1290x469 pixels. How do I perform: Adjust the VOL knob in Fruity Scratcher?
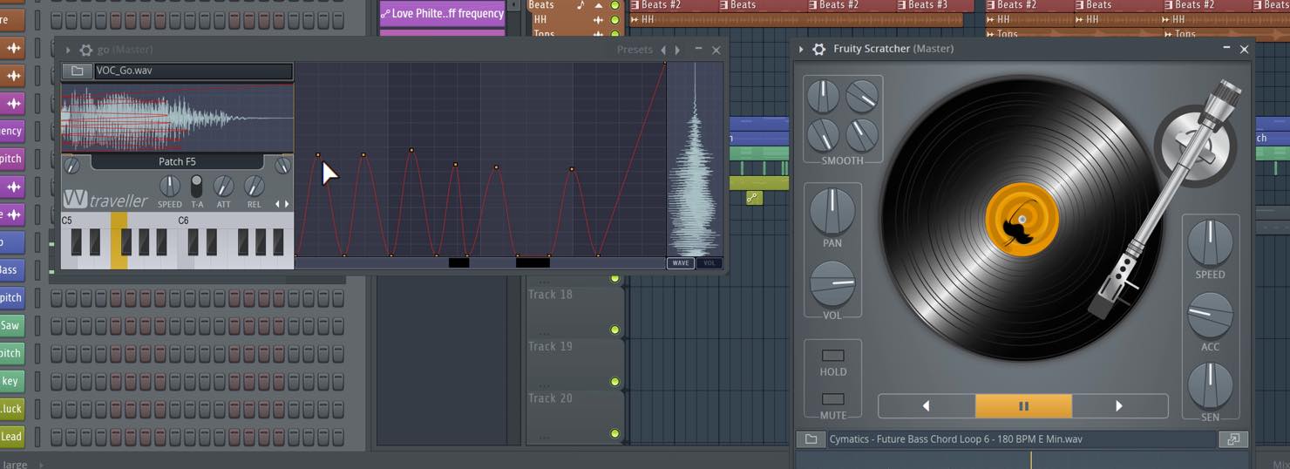click(832, 284)
